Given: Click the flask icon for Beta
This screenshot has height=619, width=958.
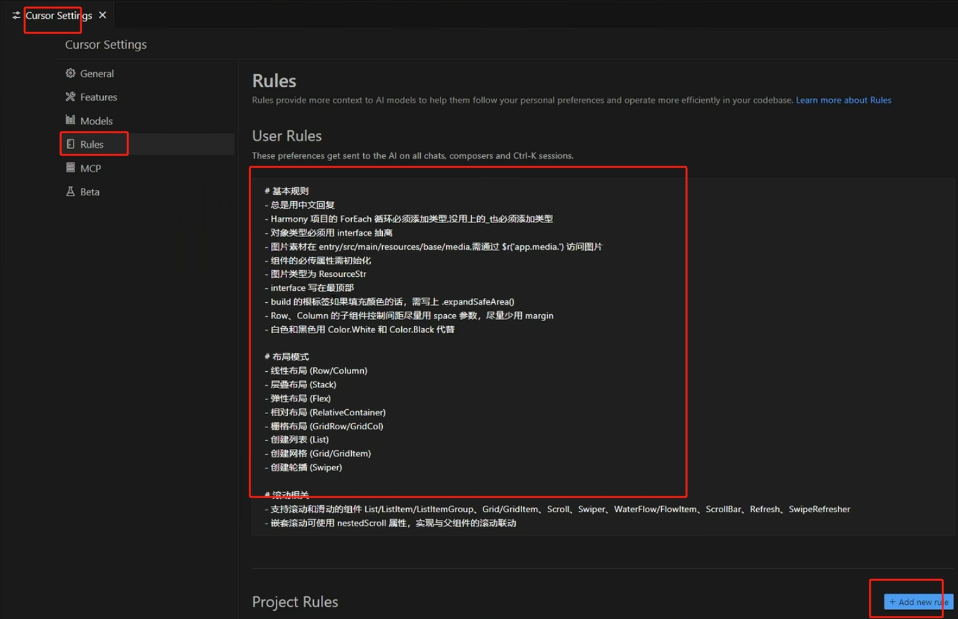Looking at the screenshot, I should pyautogui.click(x=70, y=192).
